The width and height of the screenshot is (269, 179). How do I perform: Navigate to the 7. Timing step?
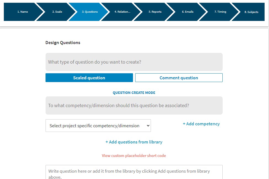pyautogui.click(x=220, y=12)
